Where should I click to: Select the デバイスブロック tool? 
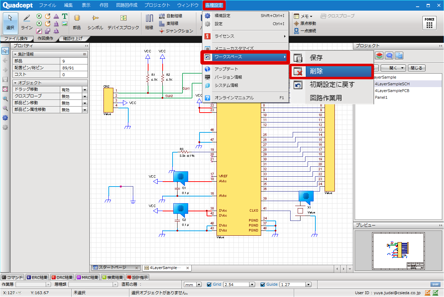(123, 22)
